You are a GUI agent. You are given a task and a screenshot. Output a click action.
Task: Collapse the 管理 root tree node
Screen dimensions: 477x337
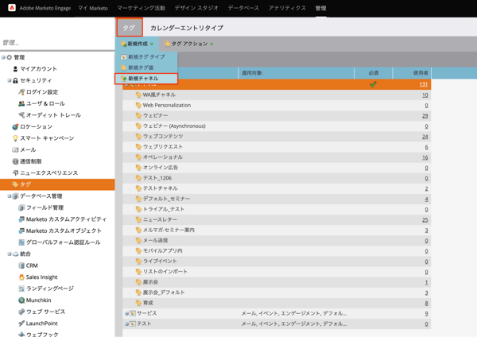tap(3, 57)
